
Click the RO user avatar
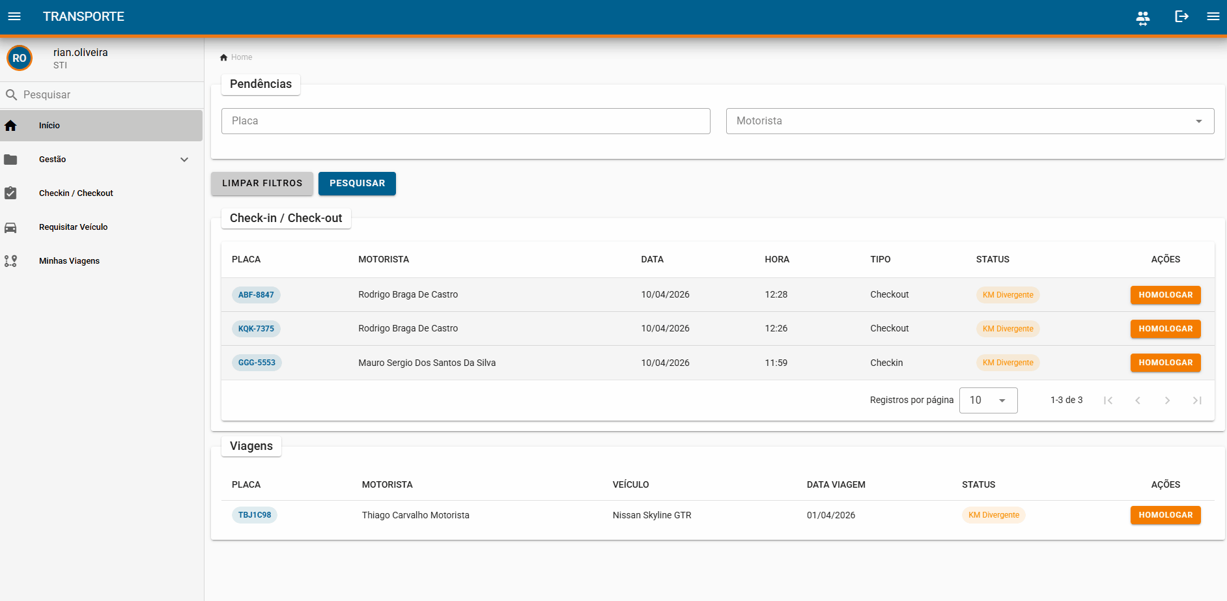20,58
